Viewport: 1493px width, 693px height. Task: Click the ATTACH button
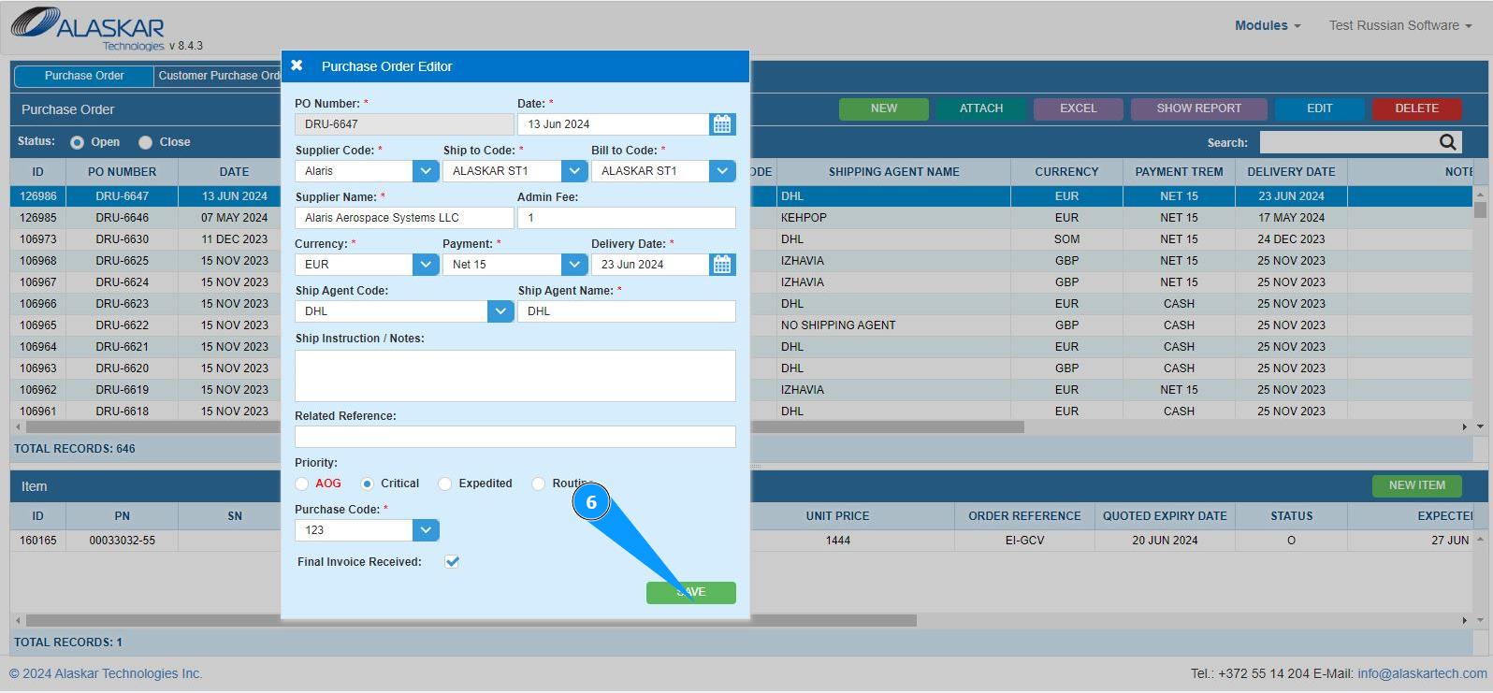pyautogui.click(x=981, y=108)
